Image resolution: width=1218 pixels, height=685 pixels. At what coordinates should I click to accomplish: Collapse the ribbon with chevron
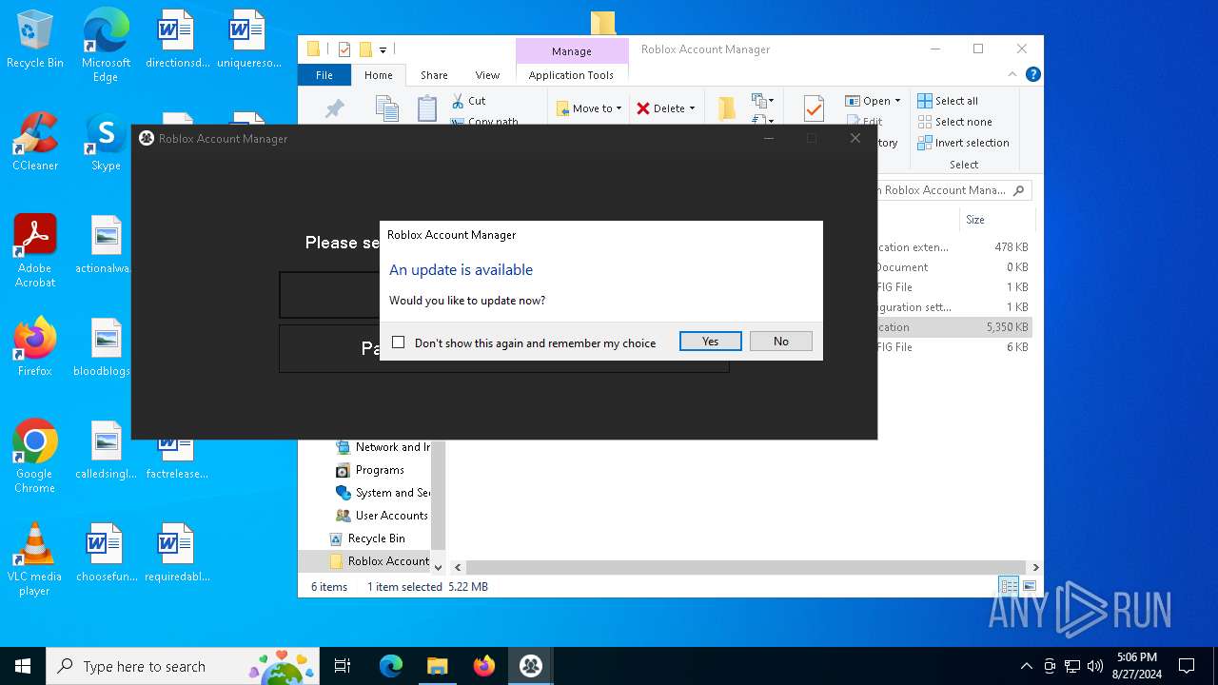(x=1012, y=74)
